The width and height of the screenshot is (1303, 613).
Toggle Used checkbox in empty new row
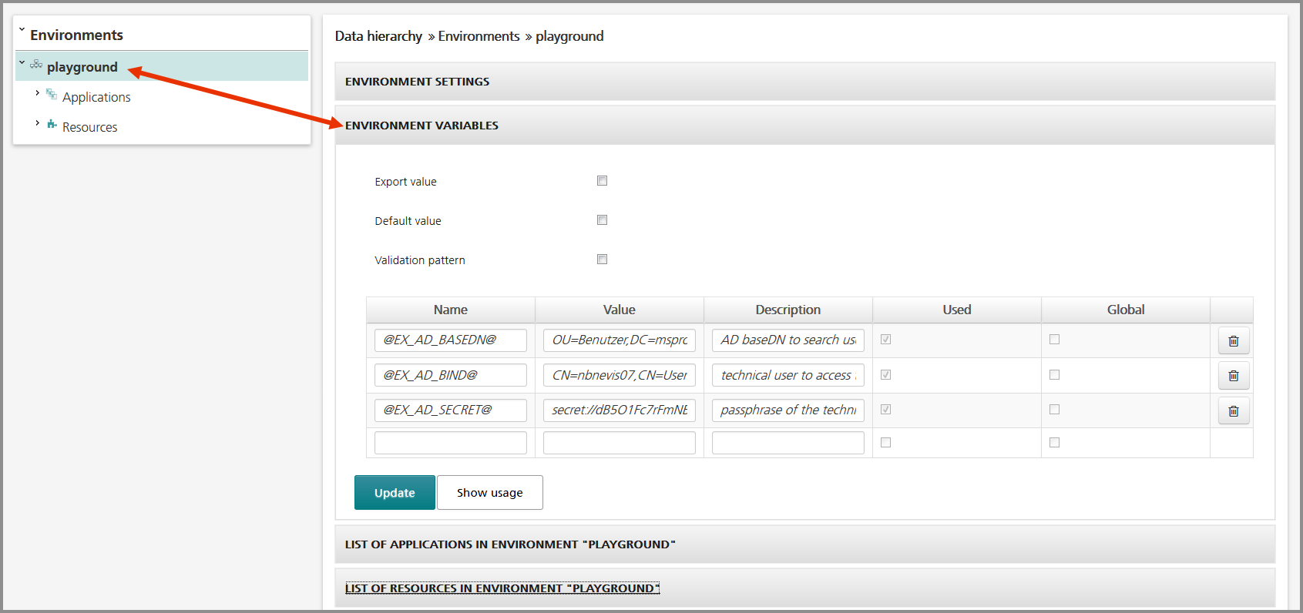(x=885, y=443)
